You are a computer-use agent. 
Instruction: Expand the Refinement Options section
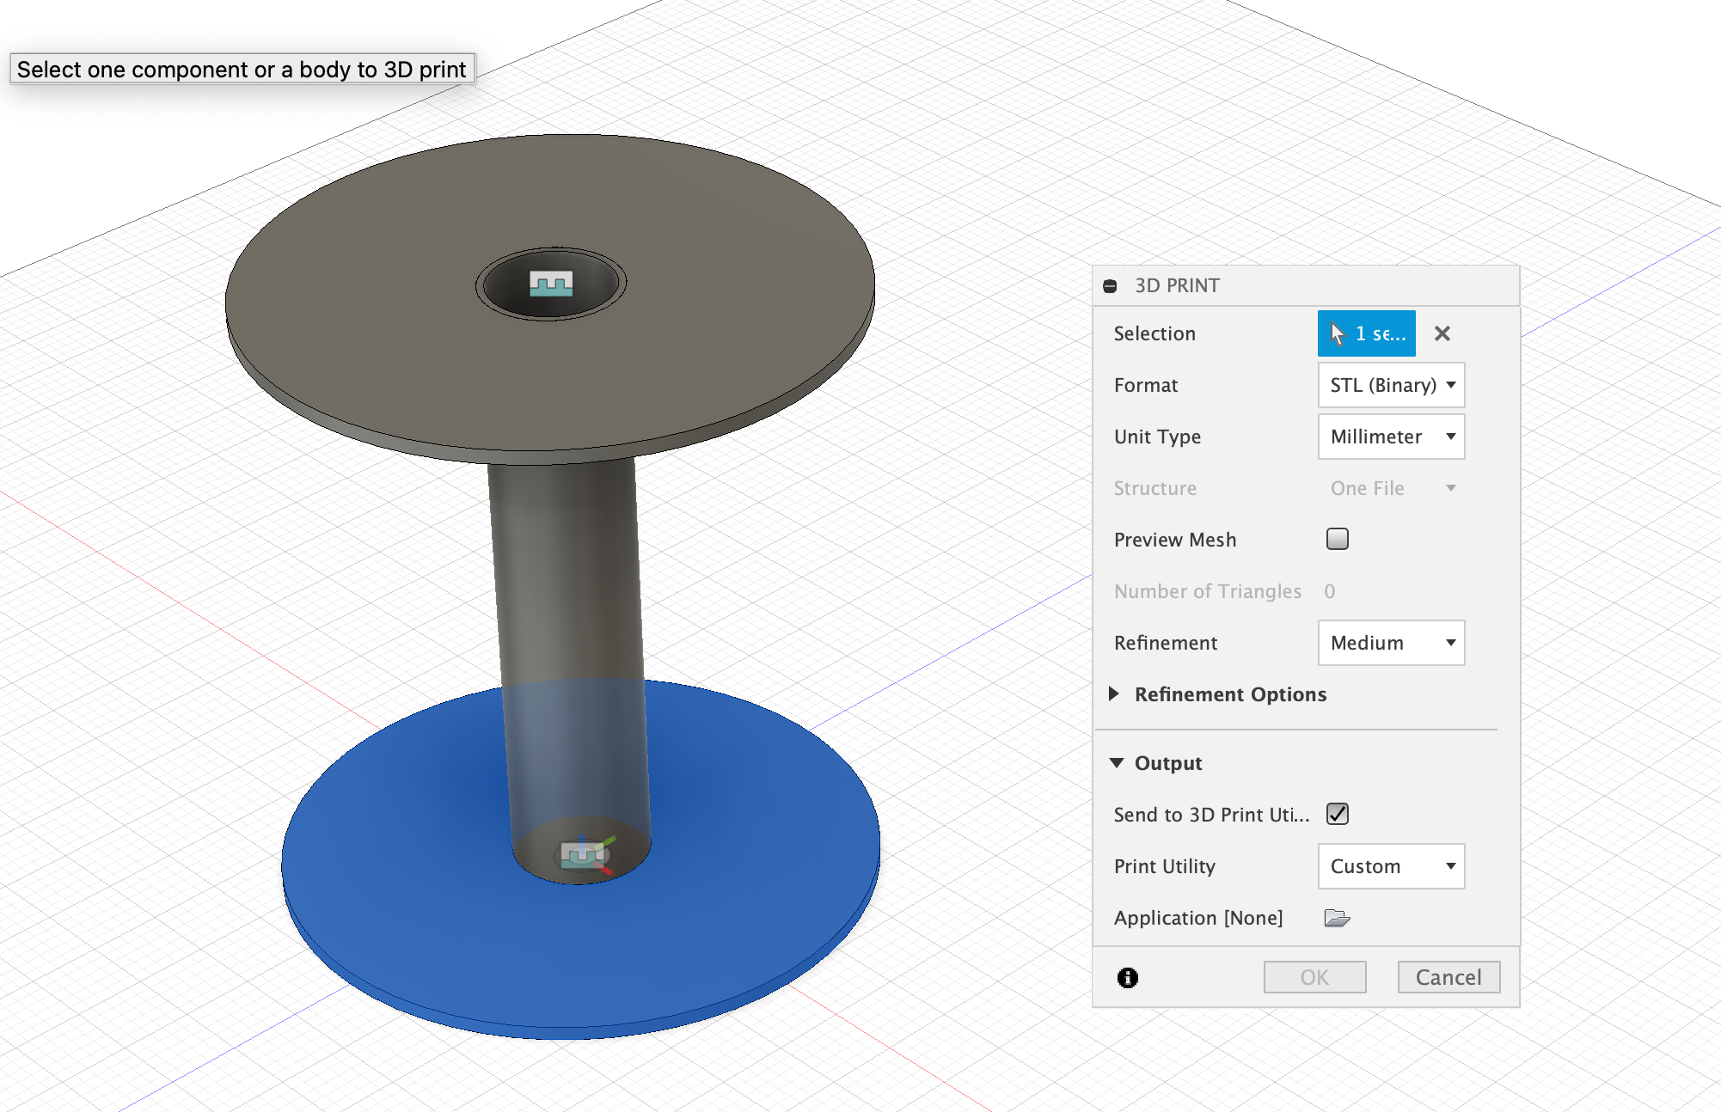pyautogui.click(x=1114, y=693)
